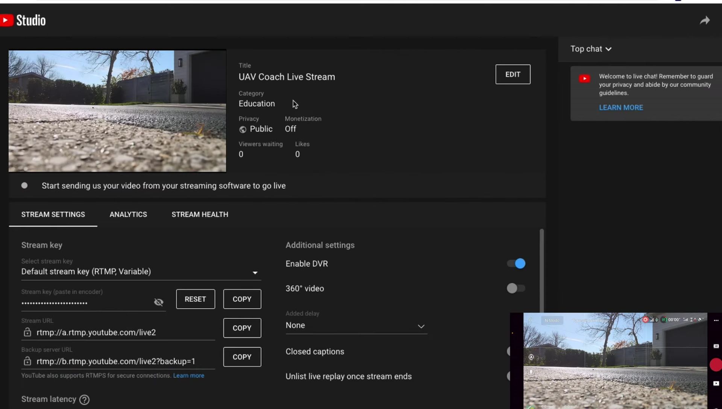Viewport: 722px width, 409px height.
Task: Click the YouTube icon in chat welcome message
Action: [584, 79]
